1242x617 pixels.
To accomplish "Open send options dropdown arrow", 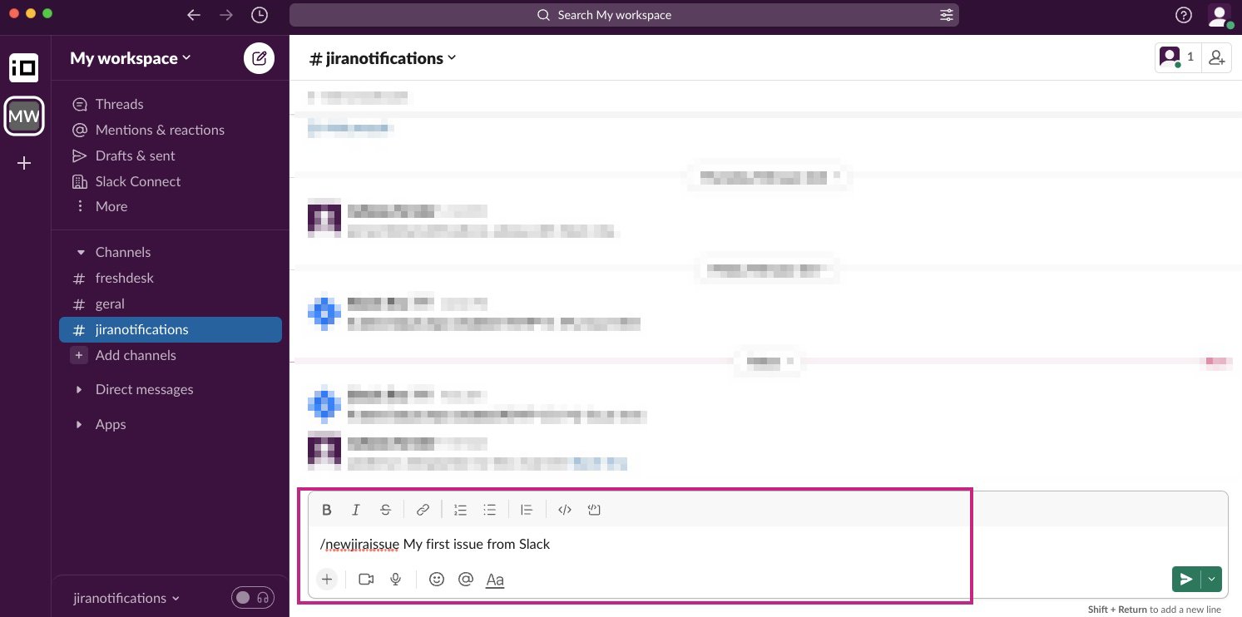I will click(1212, 580).
